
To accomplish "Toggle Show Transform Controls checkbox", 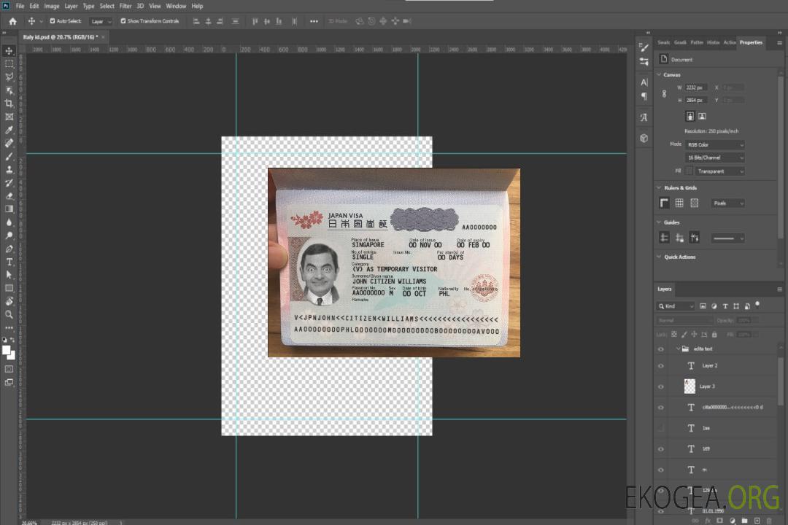I will pos(123,21).
